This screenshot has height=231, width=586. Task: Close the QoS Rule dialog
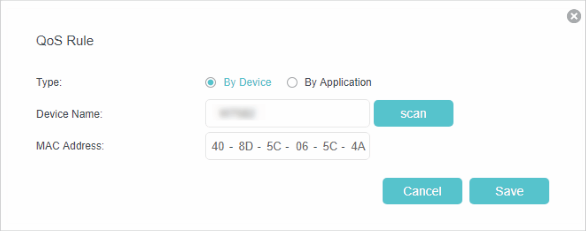click(x=573, y=17)
